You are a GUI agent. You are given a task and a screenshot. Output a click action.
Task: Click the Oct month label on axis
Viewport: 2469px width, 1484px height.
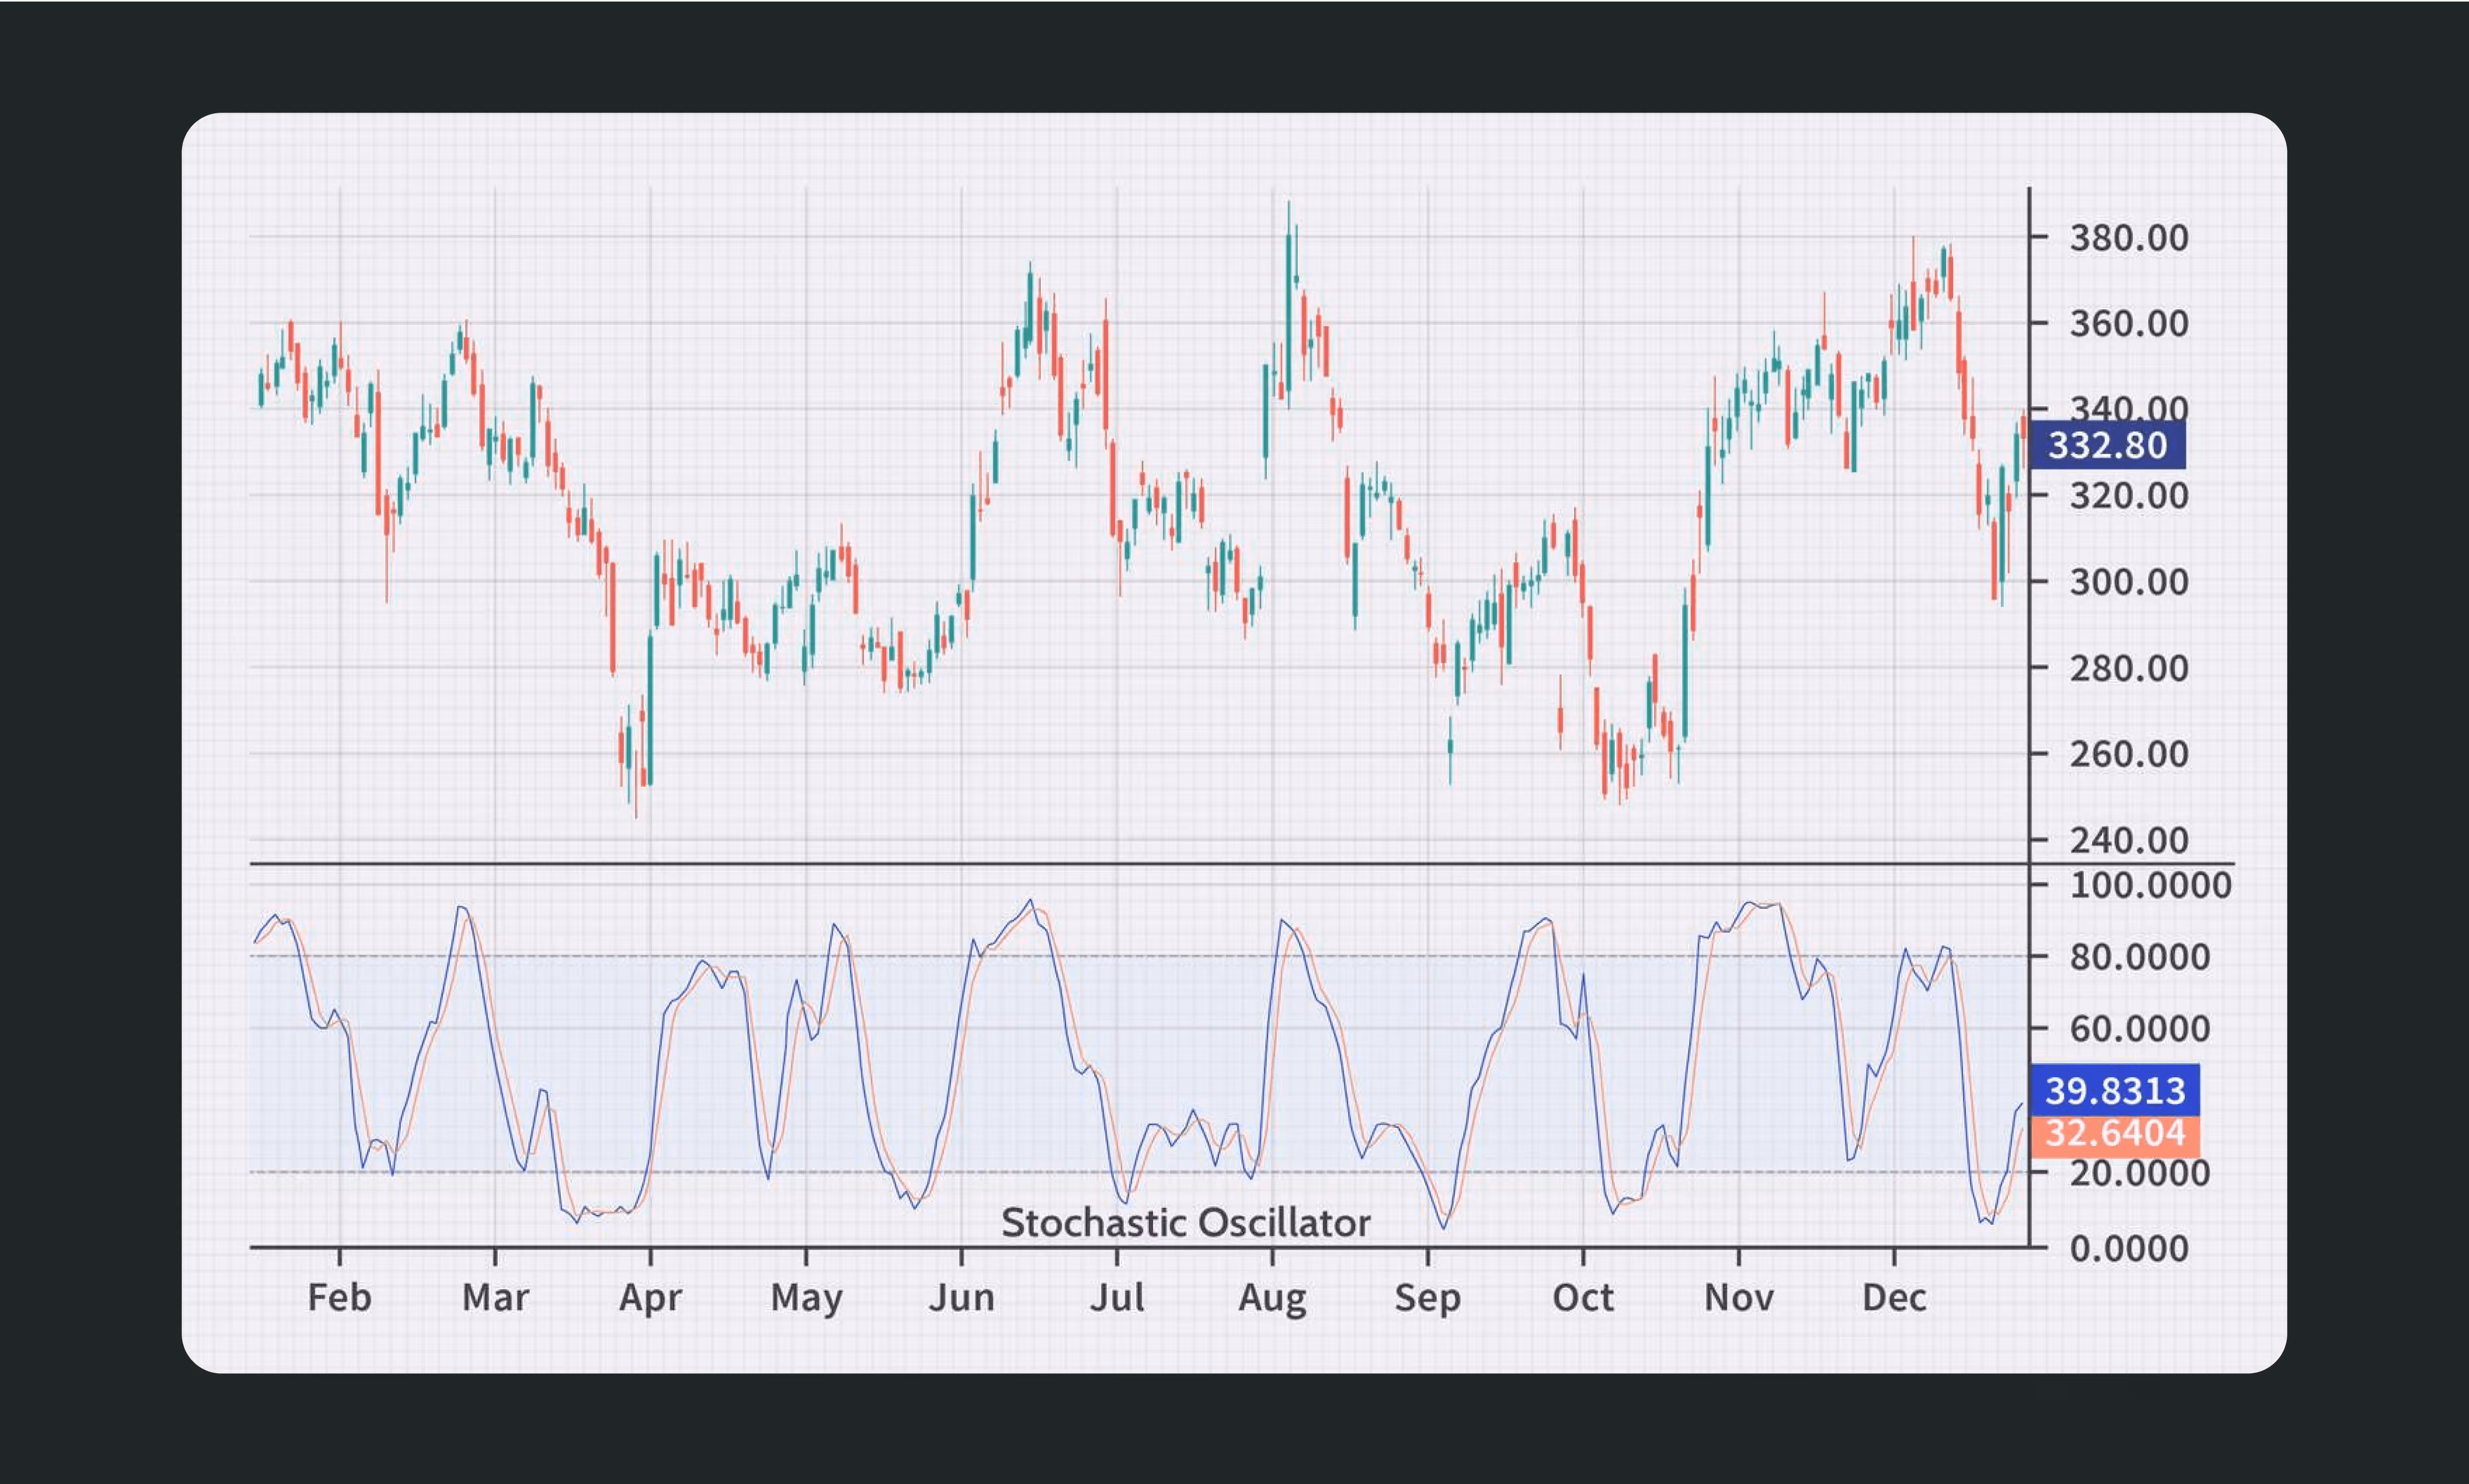point(1583,1298)
